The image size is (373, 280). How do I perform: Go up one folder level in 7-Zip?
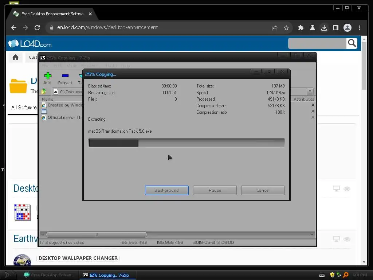(x=44, y=92)
